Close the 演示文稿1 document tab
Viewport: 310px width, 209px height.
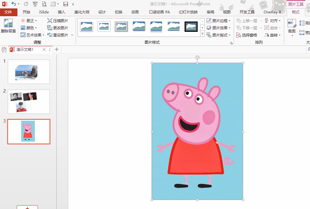pos(44,50)
